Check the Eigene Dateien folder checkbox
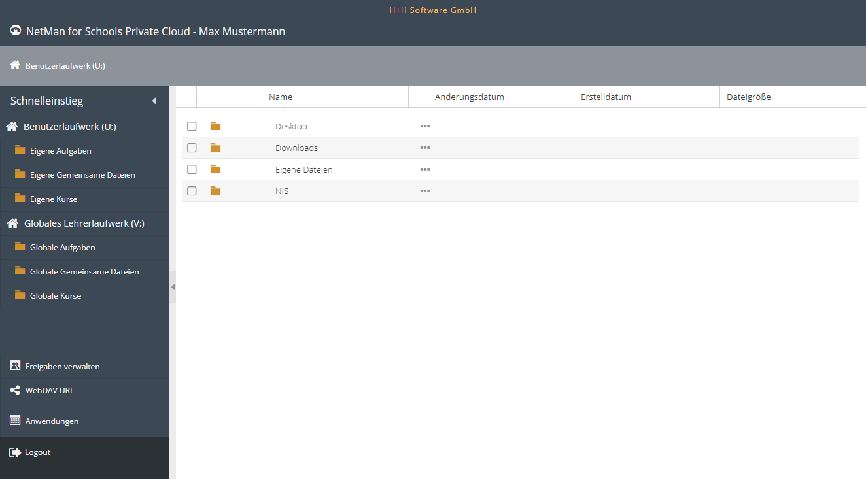866x479 pixels. (x=192, y=169)
